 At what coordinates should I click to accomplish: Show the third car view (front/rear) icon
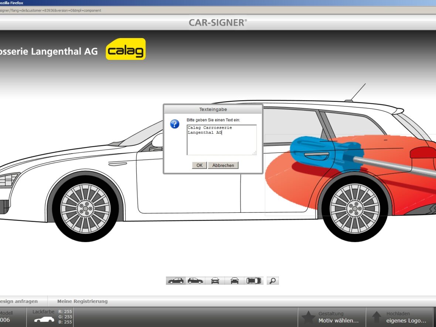(x=215, y=281)
